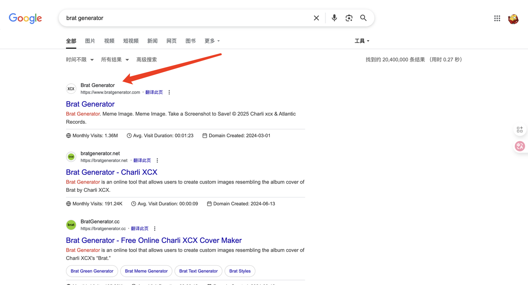Toggle the 工具 tools dropdown
Screen dimensions: 528x285
click(362, 41)
